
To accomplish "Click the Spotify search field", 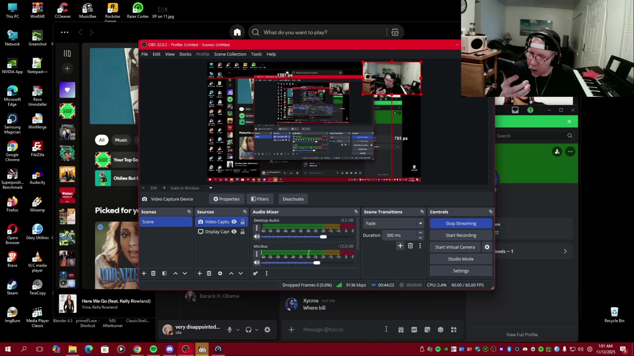I will 317,33.
